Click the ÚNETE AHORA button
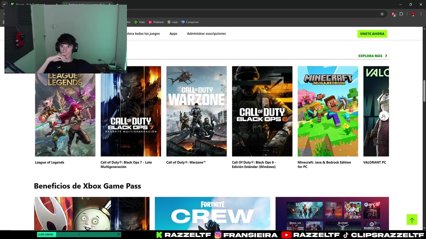This screenshot has height=239, width=426. [372, 34]
